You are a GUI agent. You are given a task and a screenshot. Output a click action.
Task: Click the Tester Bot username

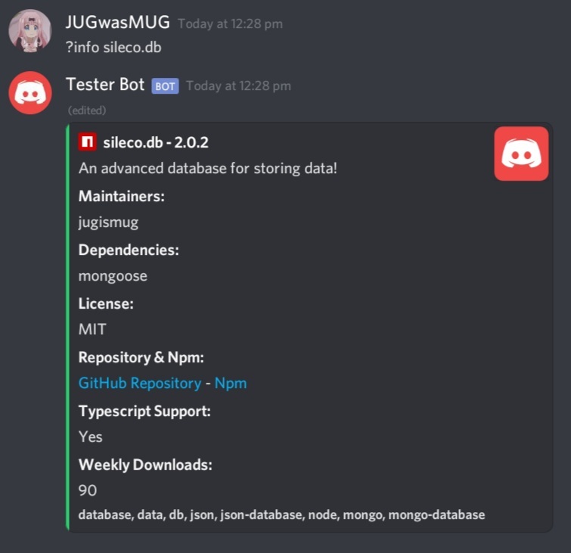coord(105,85)
